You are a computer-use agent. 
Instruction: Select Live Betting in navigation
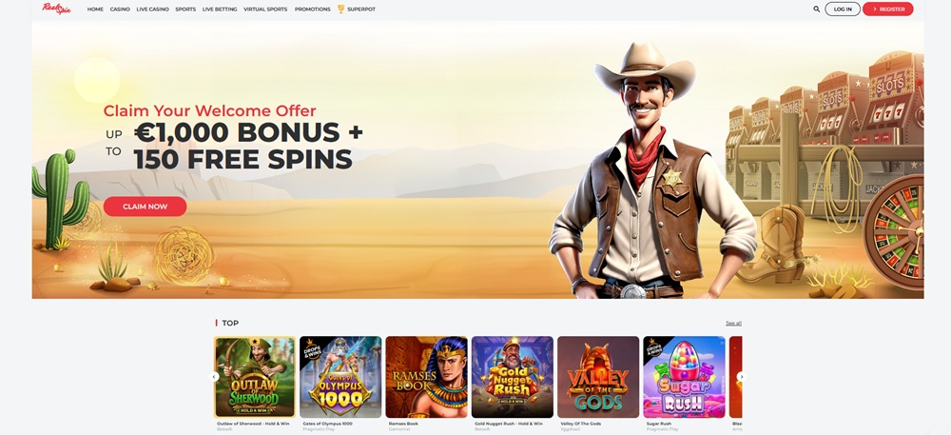tap(220, 10)
